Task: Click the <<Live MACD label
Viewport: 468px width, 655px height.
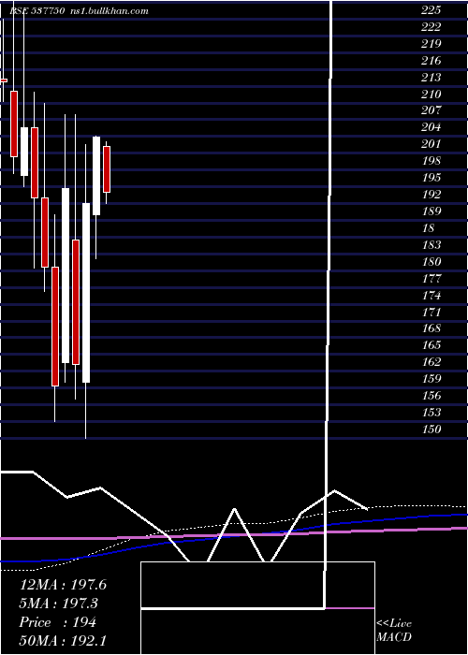Action: pyautogui.click(x=394, y=631)
